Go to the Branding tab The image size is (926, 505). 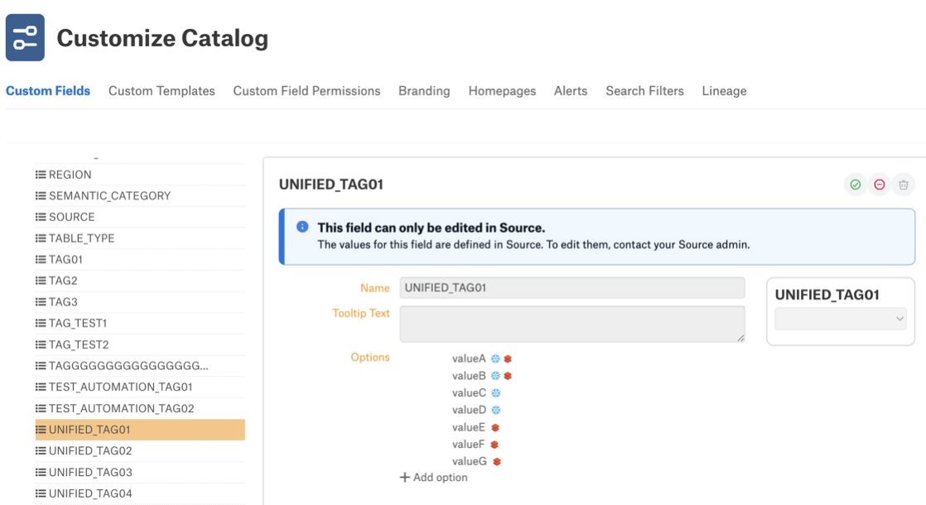click(424, 91)
